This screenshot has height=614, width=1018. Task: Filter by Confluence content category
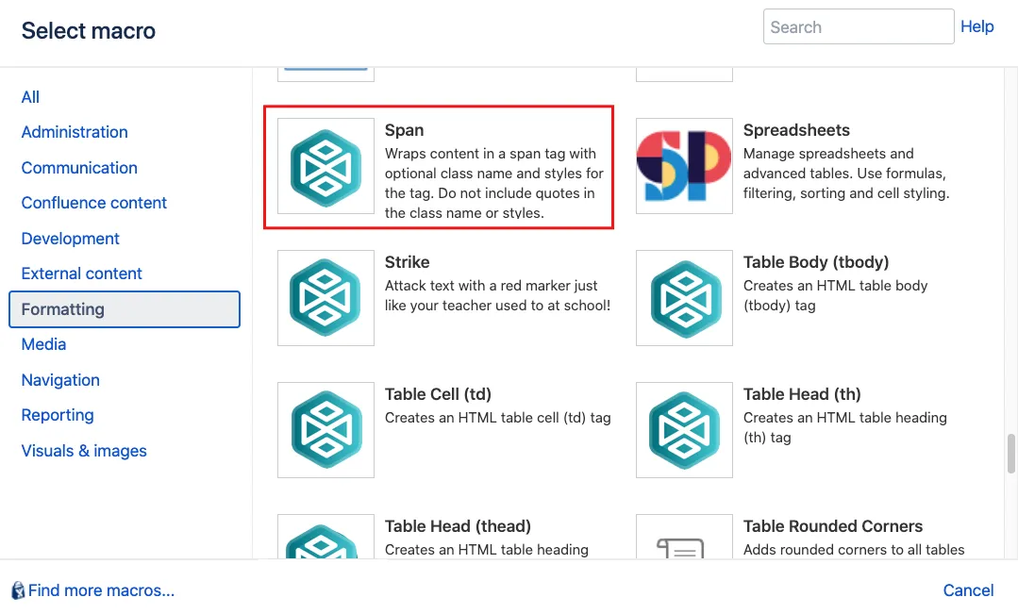[x=94, y=203]
